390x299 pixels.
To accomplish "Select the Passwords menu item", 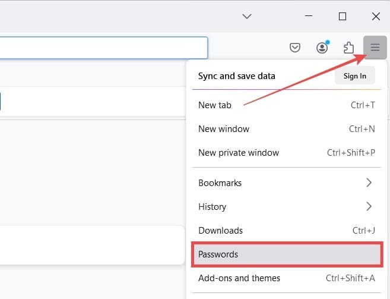I will tap(287, 254).
